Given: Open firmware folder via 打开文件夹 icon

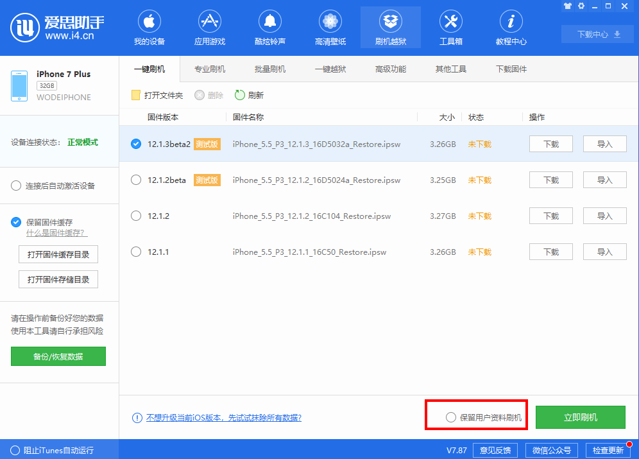Looking at the screenshot, I should [157, 94].
